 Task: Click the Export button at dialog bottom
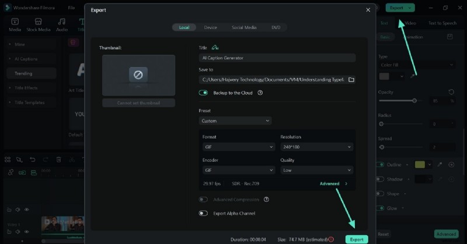[357, 239]
